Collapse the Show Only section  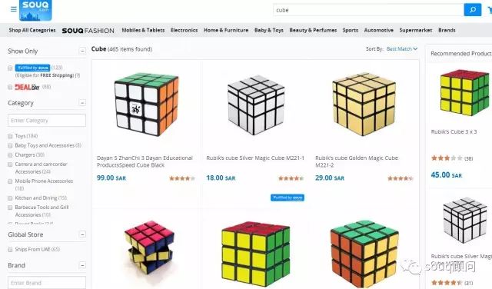[x=82, y=51]
